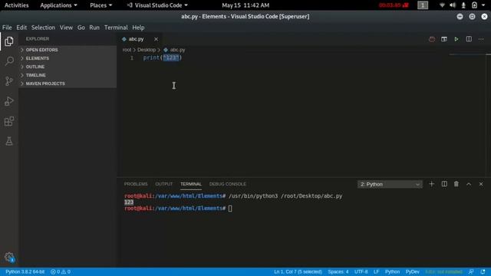Image resolution: width=491 pixels, height=276 pixels.
Task: Open the Search view in activity bar
Action: (9, 61)
